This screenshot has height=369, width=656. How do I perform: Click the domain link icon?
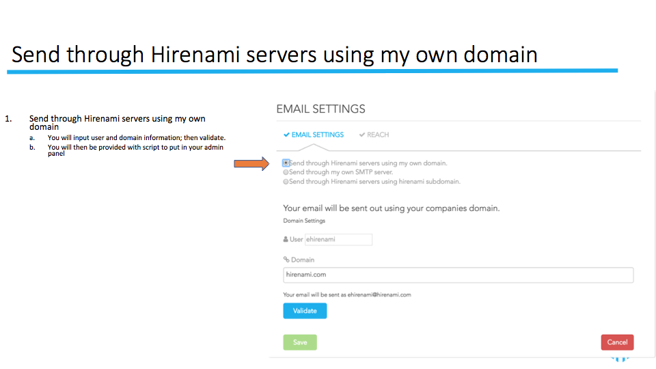pos(286,260)
